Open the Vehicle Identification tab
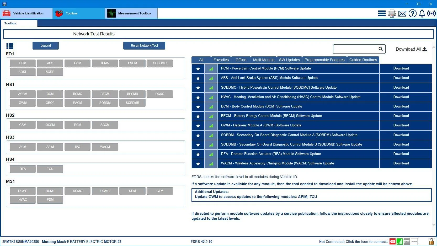Screen dimensions: 437x246 pos(26,13)
